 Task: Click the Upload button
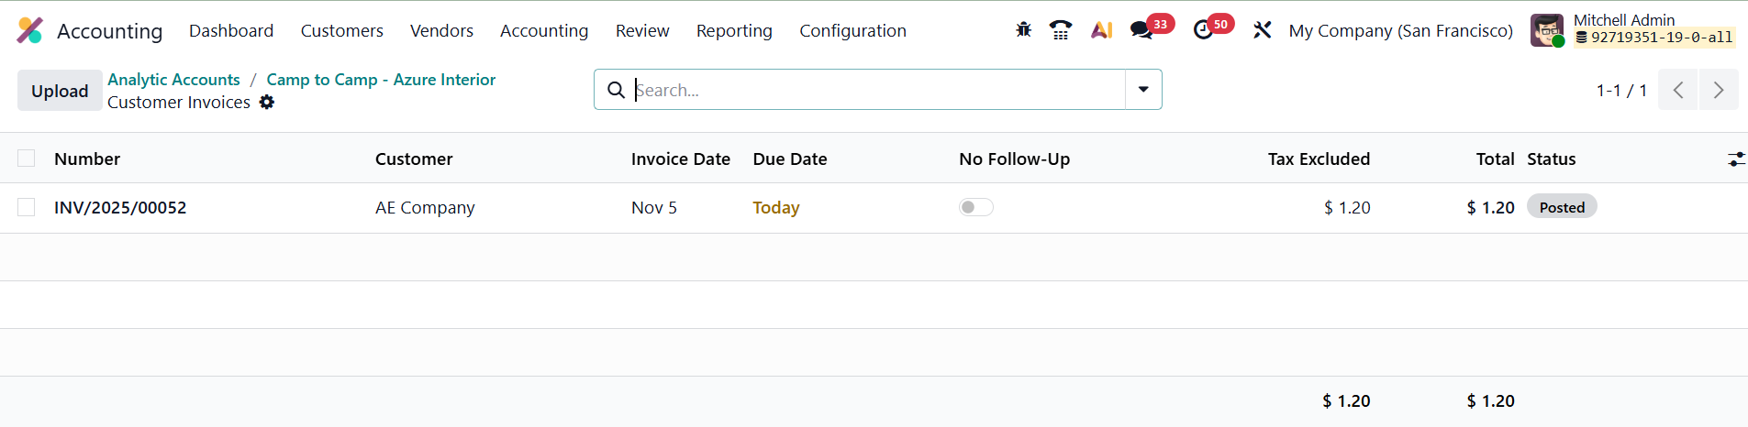point(60,91)
